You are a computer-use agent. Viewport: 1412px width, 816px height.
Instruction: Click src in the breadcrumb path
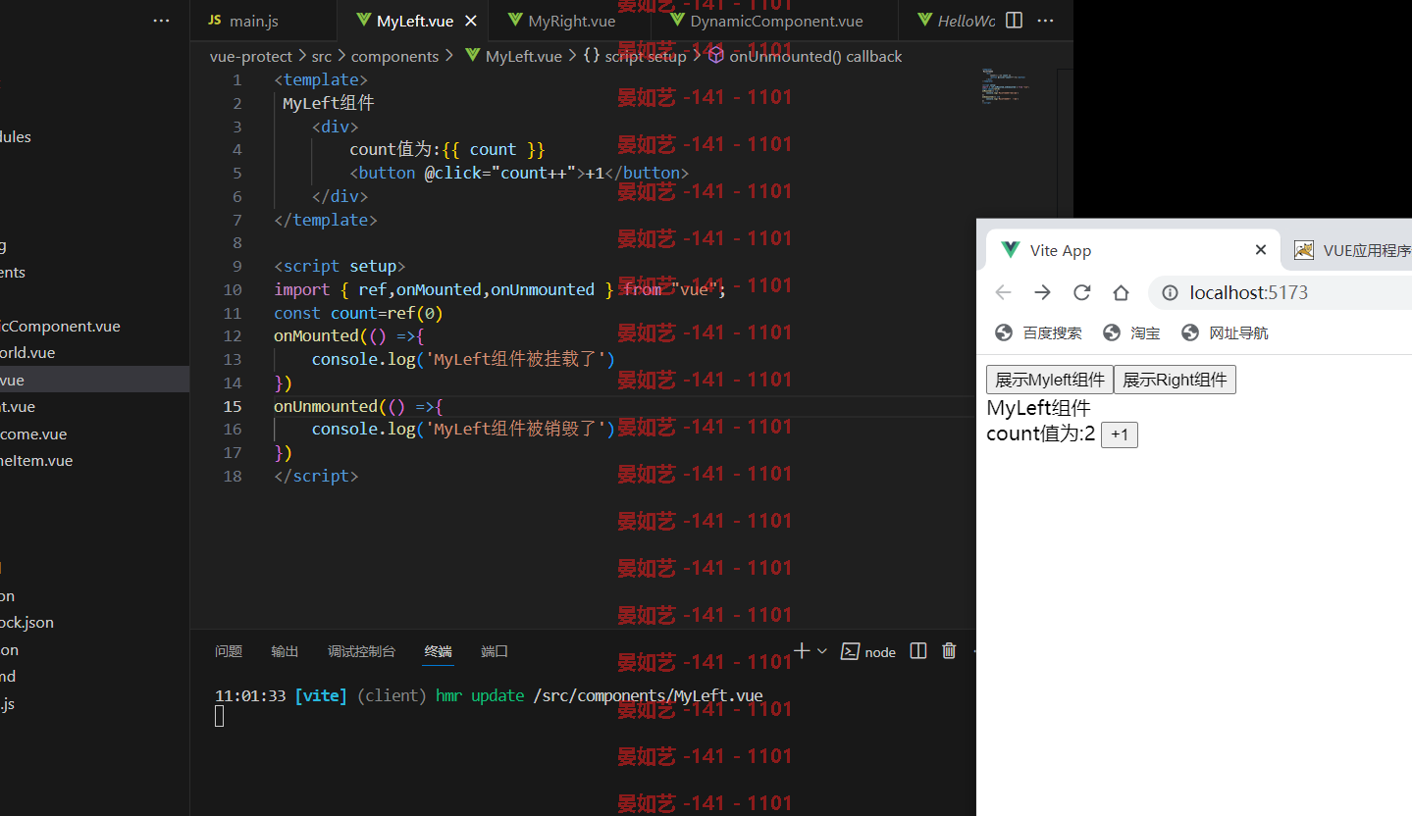tap(322, 57)
